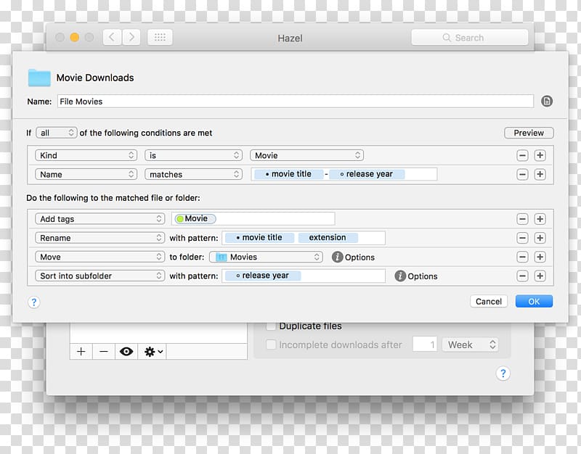The height and width of the screenshot is (454, 581).
Task: Show all preferences grid icon
Action: (x=160, y=38)
